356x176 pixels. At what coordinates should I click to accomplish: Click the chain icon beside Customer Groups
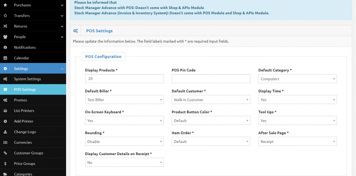click(5, 153)
